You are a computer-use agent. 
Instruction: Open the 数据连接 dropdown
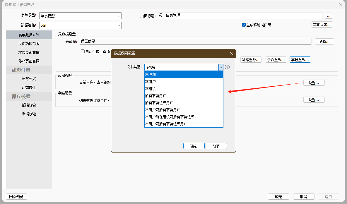pos(119,25)
